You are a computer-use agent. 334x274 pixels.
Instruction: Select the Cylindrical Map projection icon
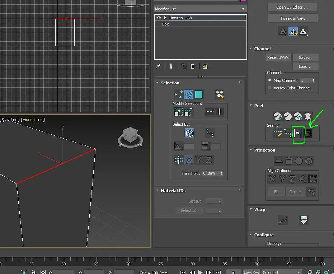(289, 161)
